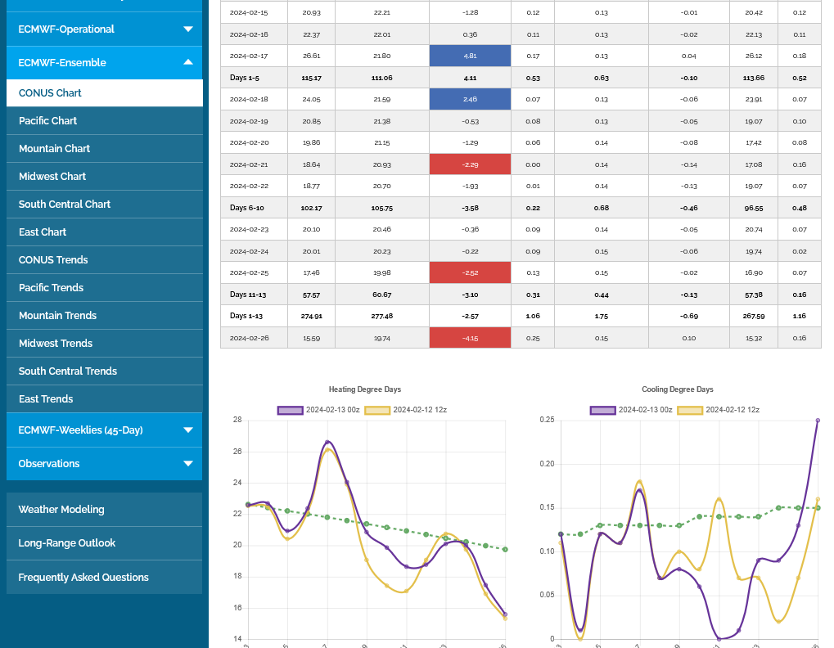Collapse the ECMWF-Ensemble section arrow
Viewport: 834px width, 648px height.
point(188,62)
